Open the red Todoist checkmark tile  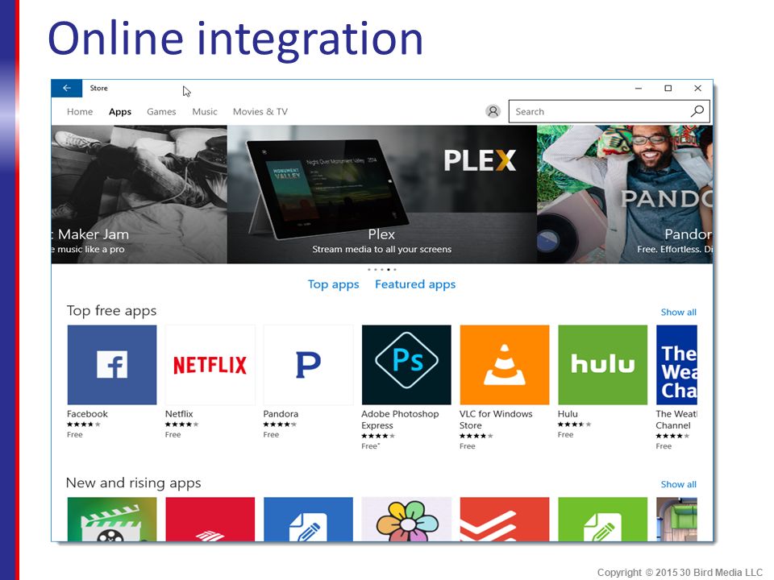click(505, 520)
